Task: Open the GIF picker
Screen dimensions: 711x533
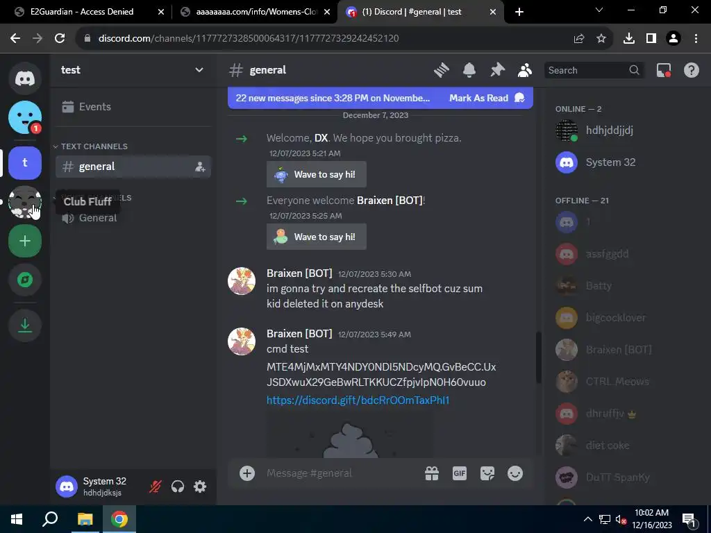Action: tap(460, 473)
